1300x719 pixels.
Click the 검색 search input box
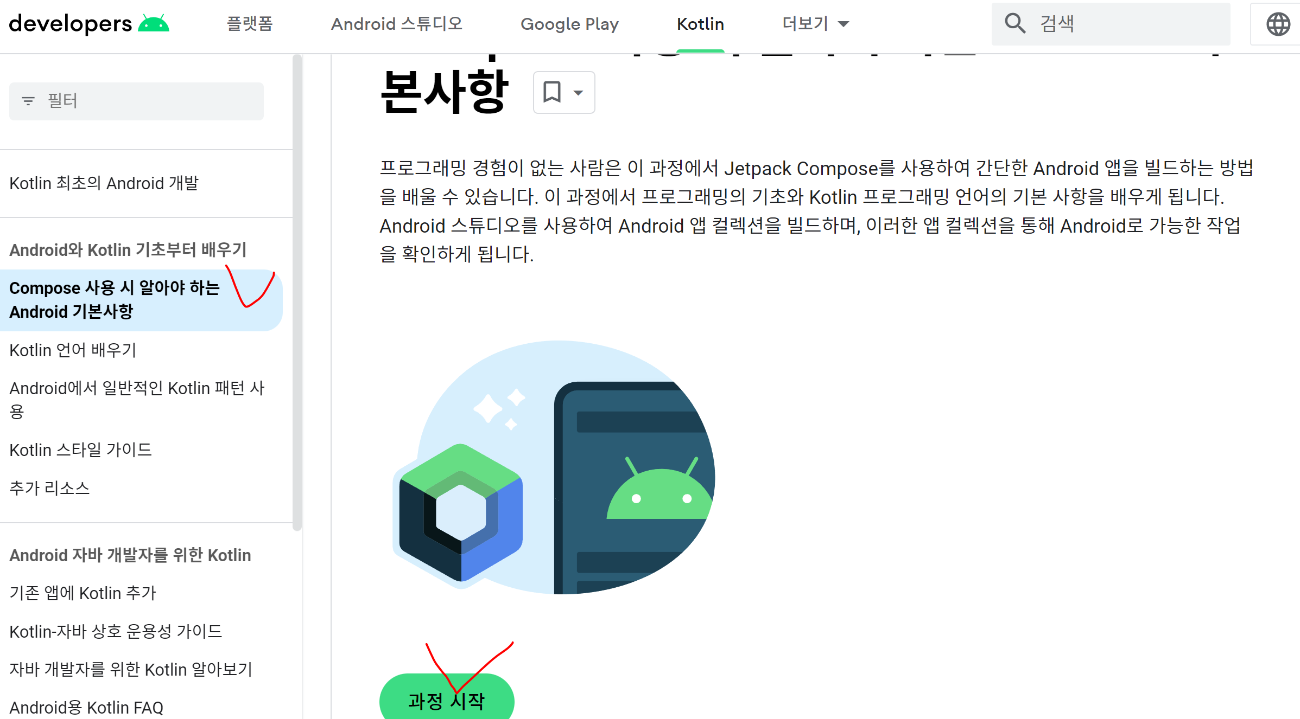point(1129,24)
